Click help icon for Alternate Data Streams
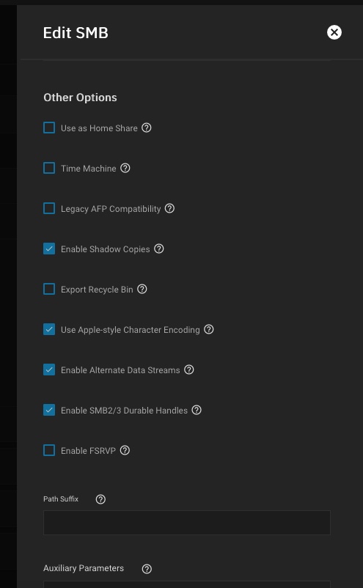363x588 pixels. tap(189, 370)
